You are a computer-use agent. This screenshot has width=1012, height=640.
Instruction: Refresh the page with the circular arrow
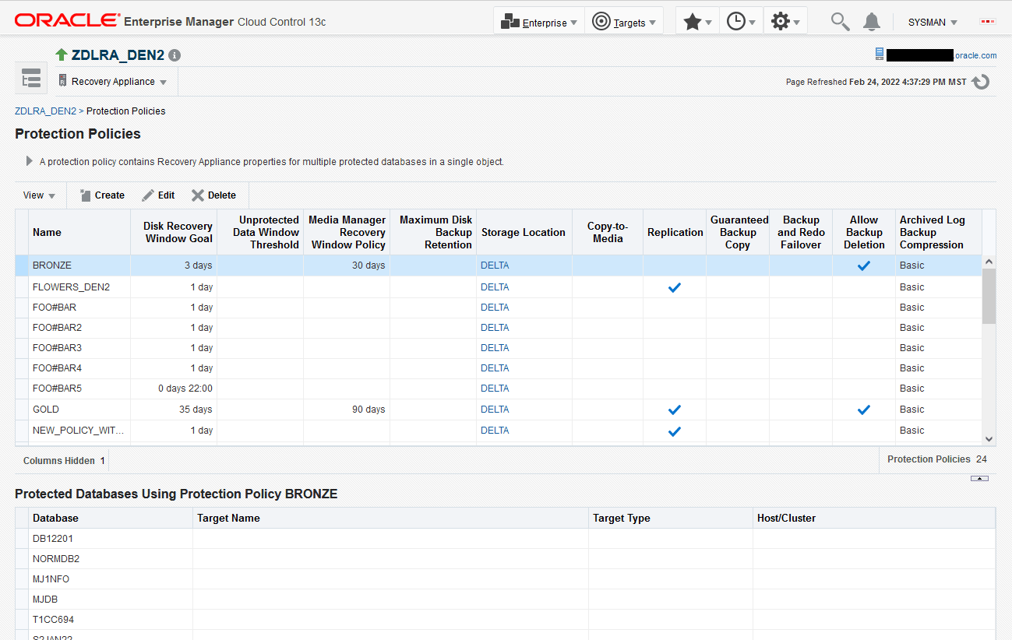point(981,82)
